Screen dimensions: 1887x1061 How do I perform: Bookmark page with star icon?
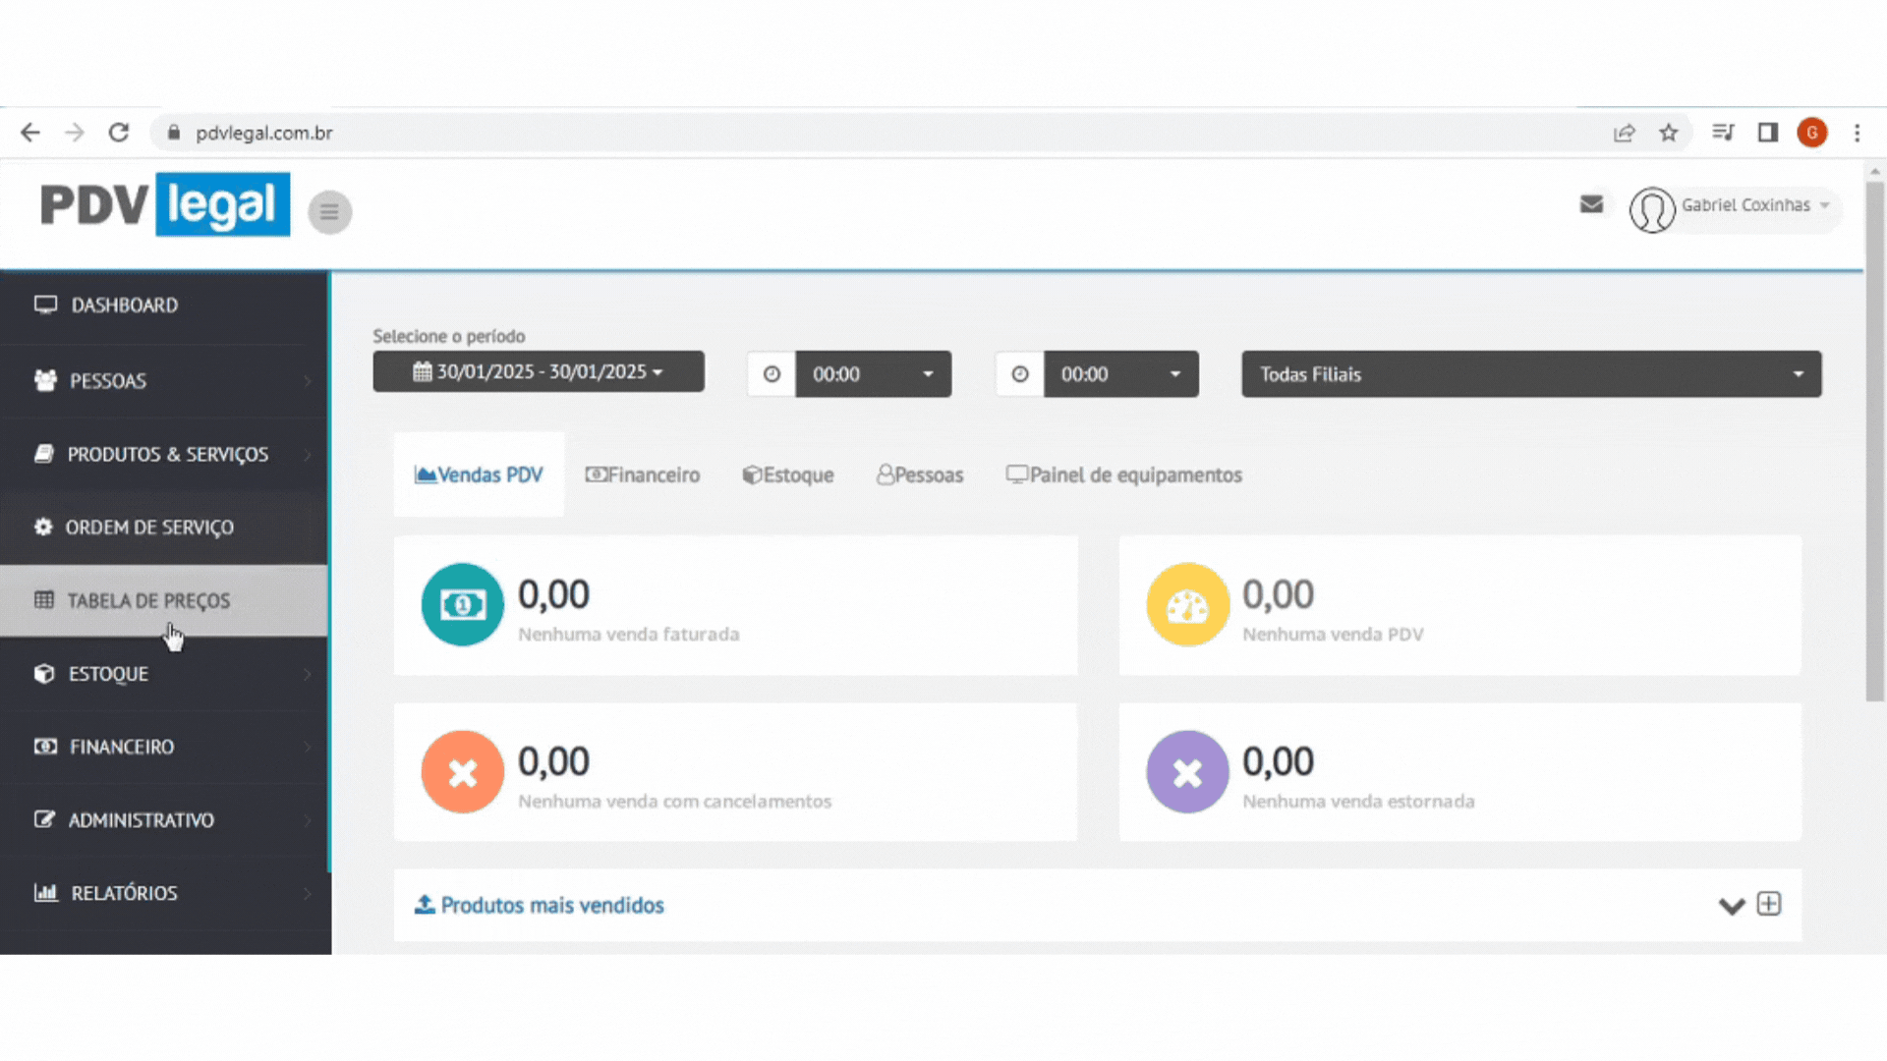point(1669,133)
